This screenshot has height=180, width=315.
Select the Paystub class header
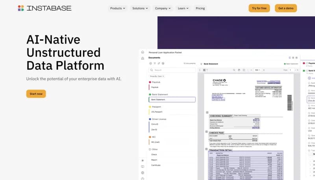[154, 82]
